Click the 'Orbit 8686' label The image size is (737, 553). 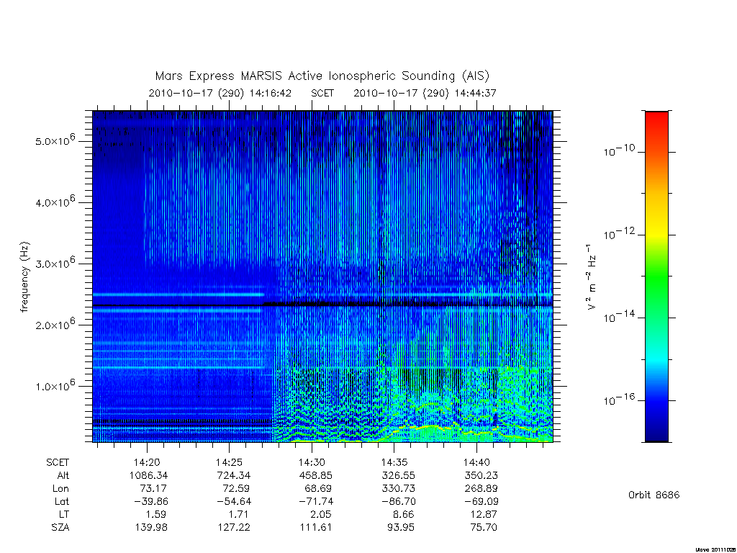654,495
